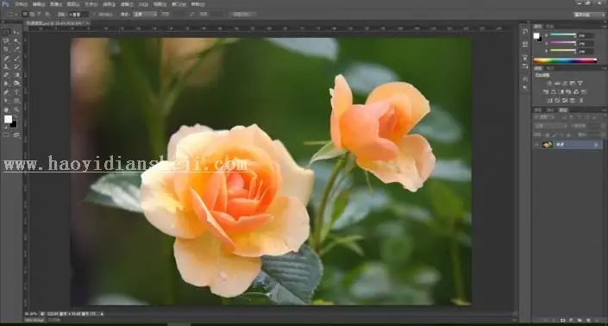The height and width of the screenshot is (326, 608).
Task: Open the layer blend mode dropdown
Action: 550,126
